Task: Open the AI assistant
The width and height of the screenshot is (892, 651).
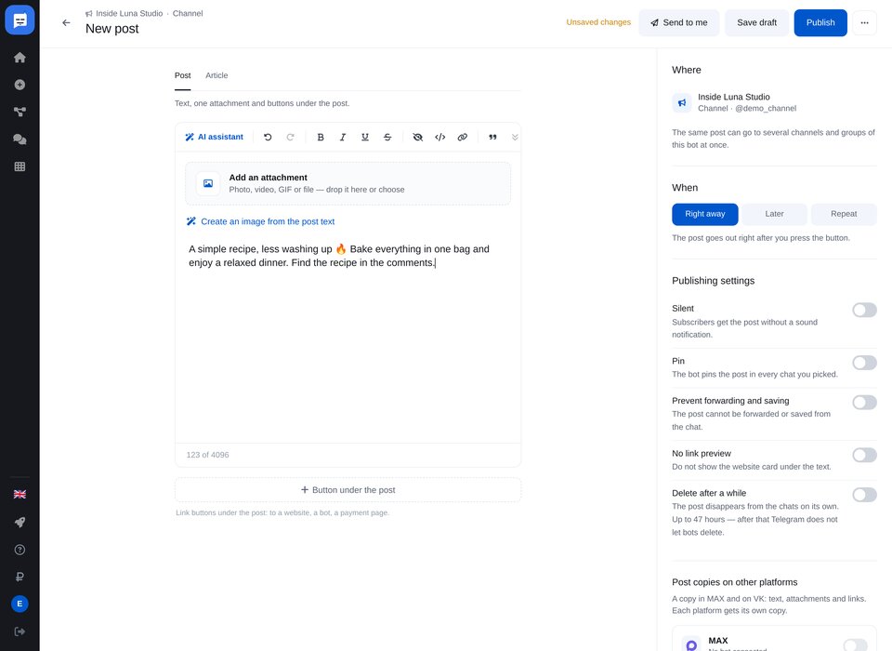Action: click(x=214, y=138)
